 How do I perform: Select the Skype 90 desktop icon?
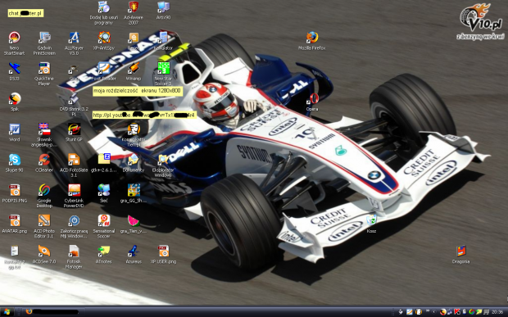[14, 163]
